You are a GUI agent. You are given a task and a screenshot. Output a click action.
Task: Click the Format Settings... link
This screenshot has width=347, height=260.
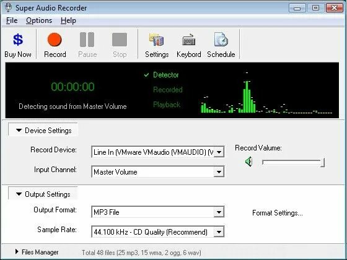point(278,213)
